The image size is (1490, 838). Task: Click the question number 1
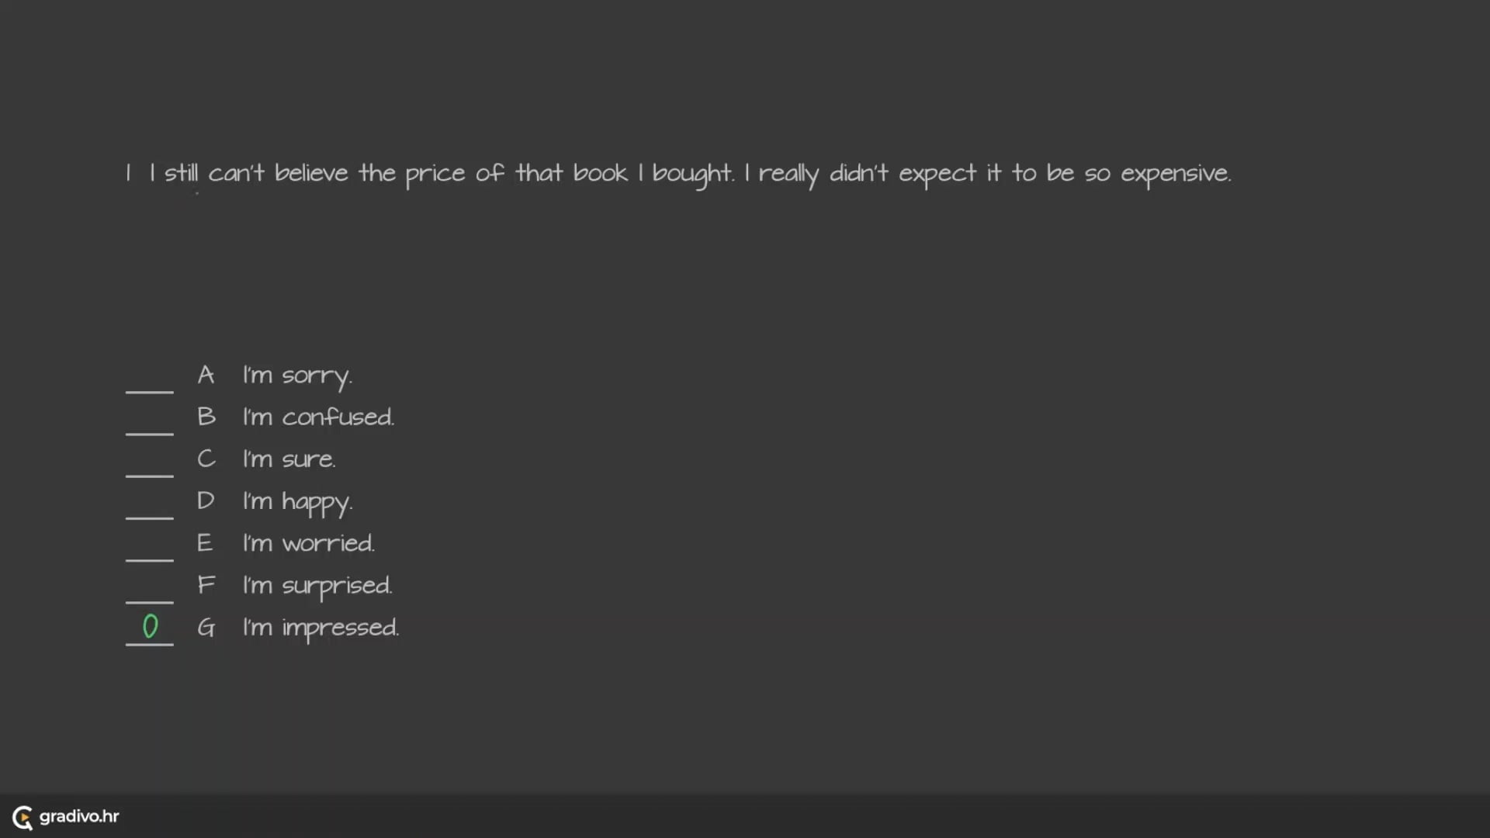click(128, 173)
